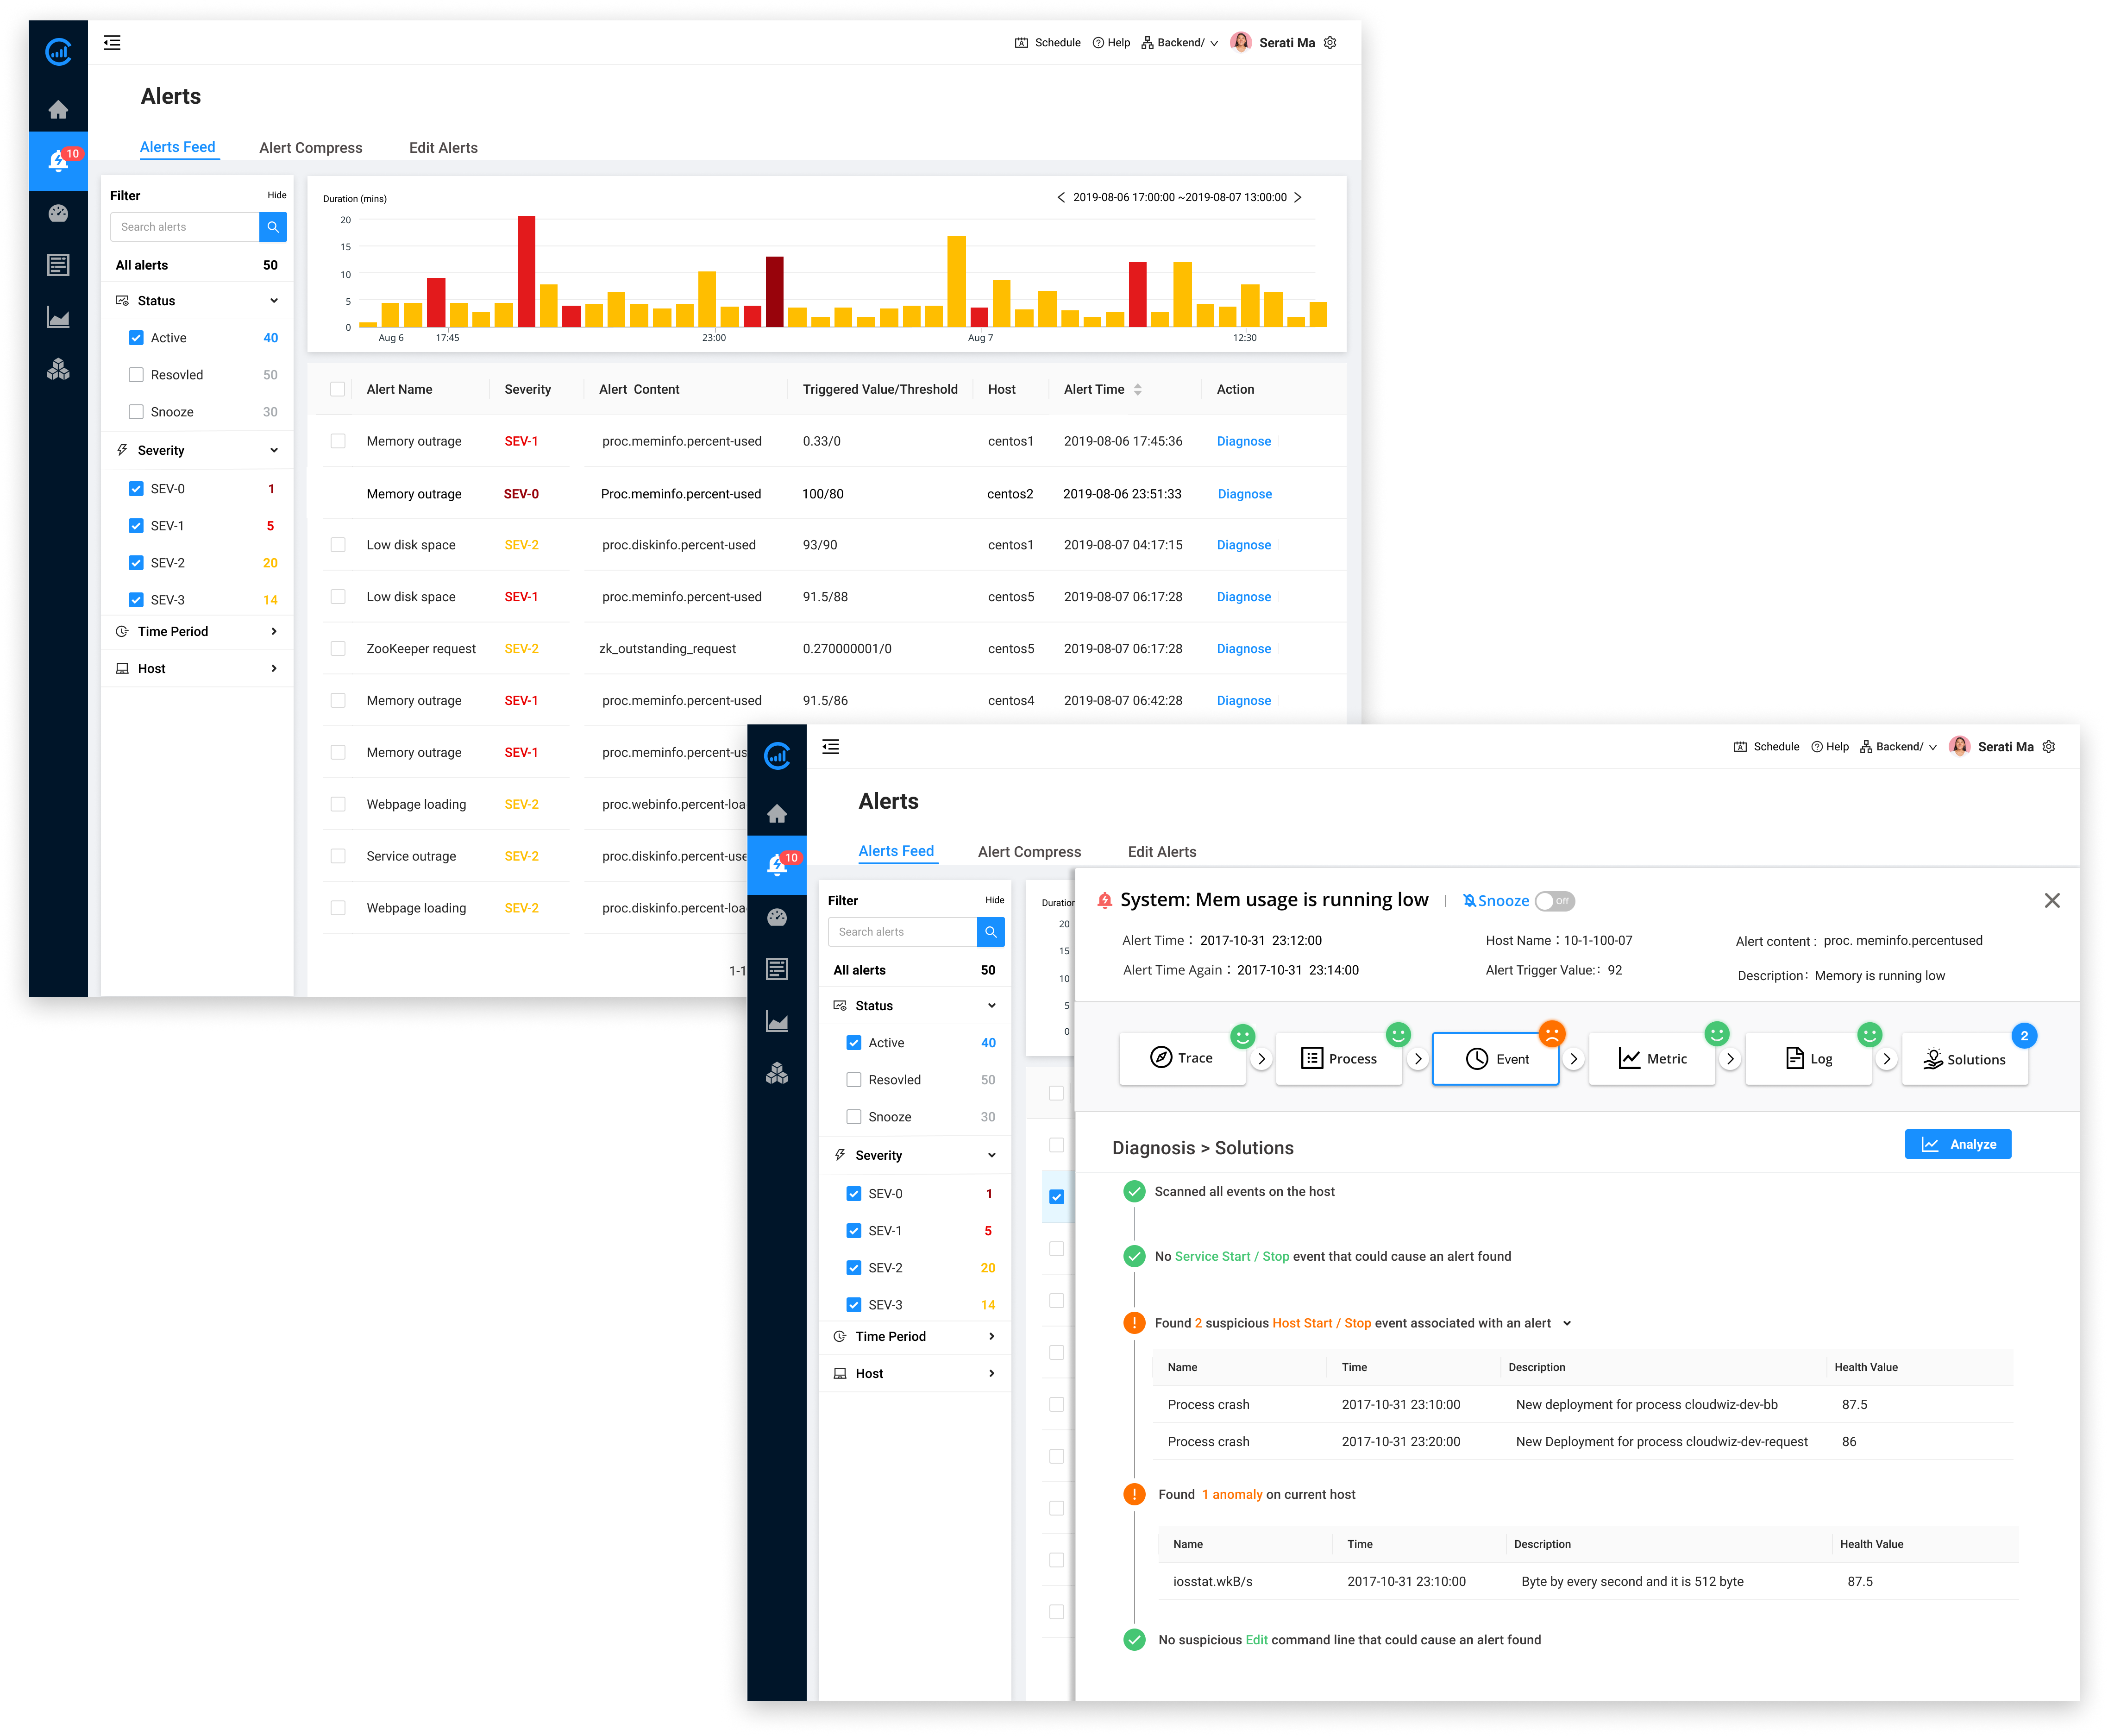Screen dimensions: 2108x1736
Task: Open the alerts bell icon with badge
Action: [58, 160]
